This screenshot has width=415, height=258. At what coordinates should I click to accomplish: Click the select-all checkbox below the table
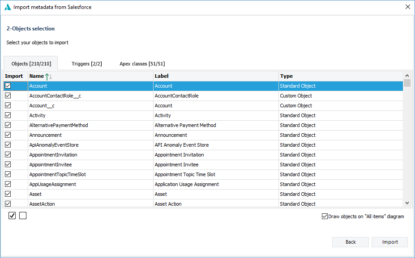coord(12,216)
